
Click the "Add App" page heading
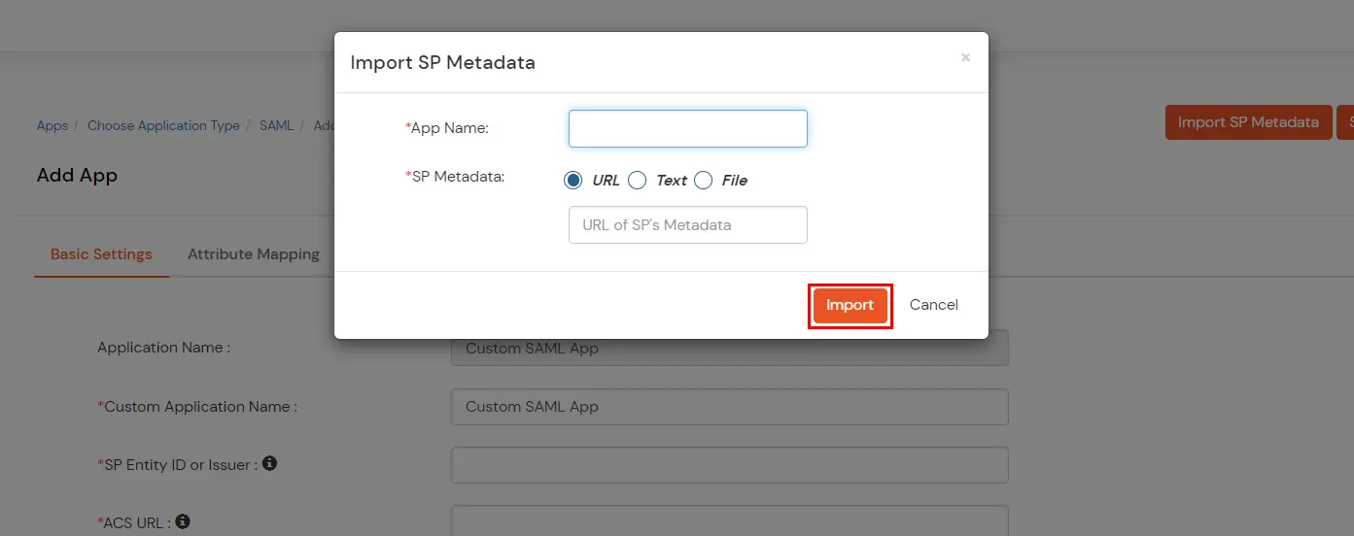coord(77,176)
